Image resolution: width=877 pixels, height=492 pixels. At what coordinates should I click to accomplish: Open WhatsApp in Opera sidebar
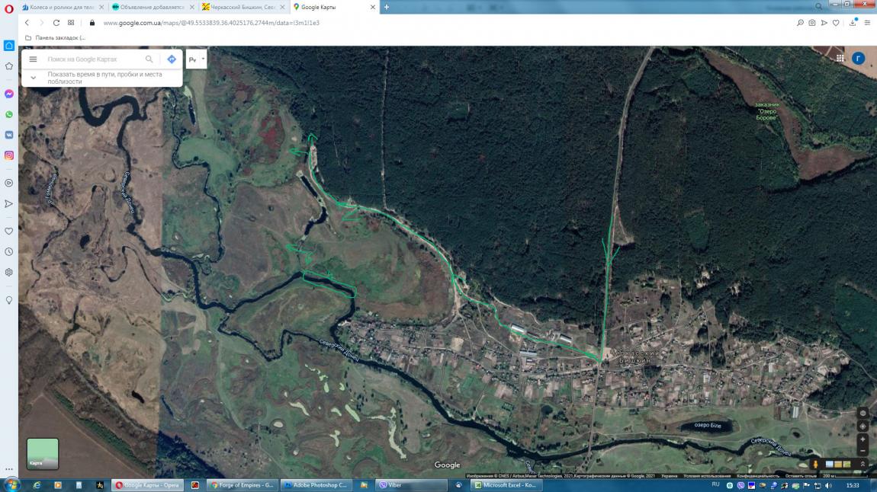[9, 114]
